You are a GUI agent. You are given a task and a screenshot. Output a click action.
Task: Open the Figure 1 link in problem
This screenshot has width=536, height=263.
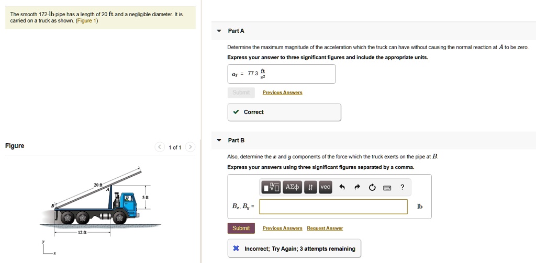[x=87, y=21]
